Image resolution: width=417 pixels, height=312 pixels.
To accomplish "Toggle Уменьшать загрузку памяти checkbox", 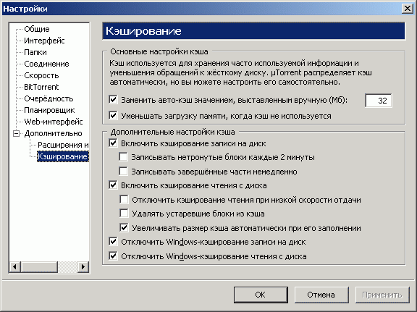I will (113, 115).
